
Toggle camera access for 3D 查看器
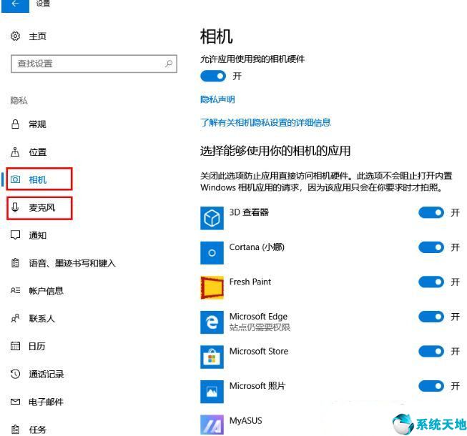click(x=431, y=212)
